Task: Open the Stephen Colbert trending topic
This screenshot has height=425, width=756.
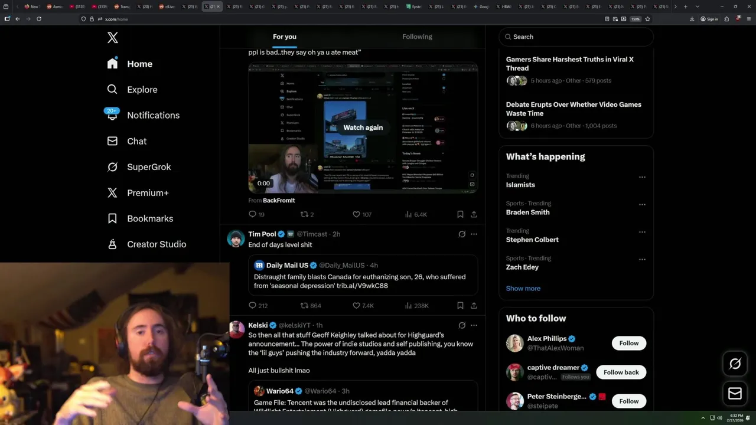Action: (x=532, y=240)
